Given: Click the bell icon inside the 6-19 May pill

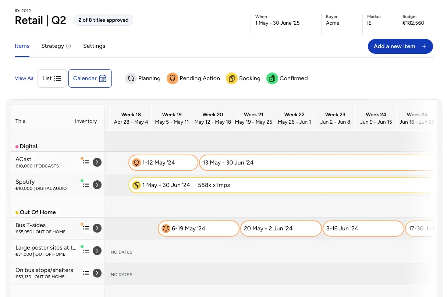Looking at the screenshot, I should tap(166, 228).
